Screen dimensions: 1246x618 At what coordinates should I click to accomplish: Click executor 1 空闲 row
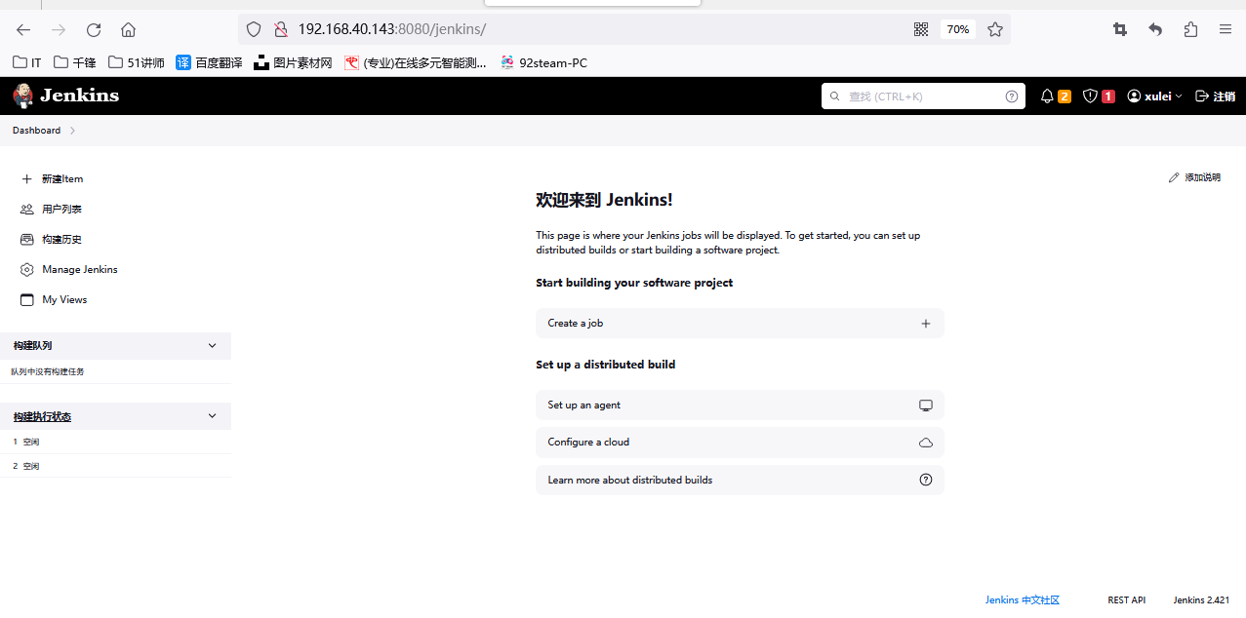115,442
